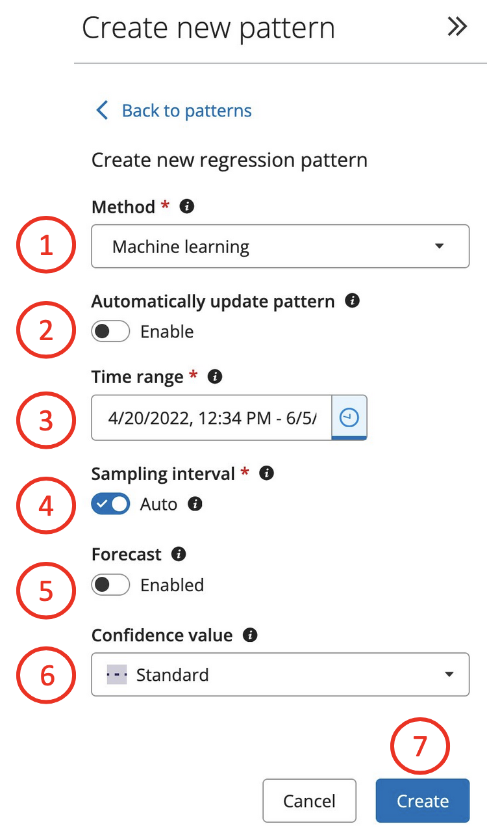The width and height of the screenshot is (487, 835).
Task: Open the Method info tooltip icon
Action: 187,207
